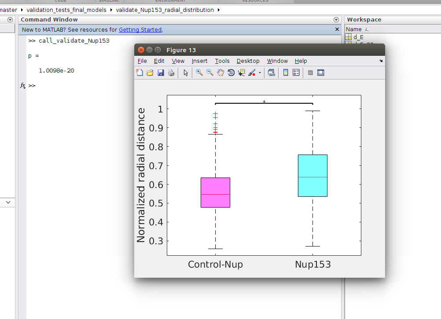The height and width of the screenshot is (319, 441).
Task: Select the d_E variable in Workspace
Action: pos(358,37)
